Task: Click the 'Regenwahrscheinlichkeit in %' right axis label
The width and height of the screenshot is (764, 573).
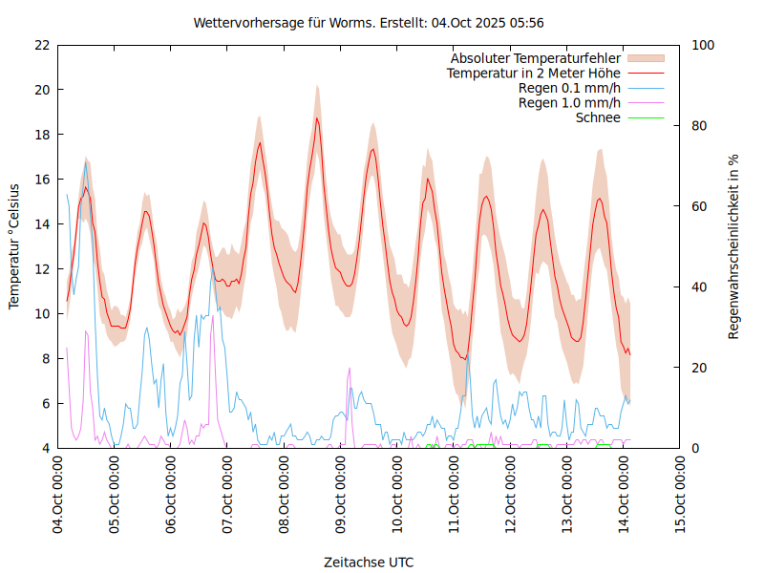Action: click(x=734, y=246)
